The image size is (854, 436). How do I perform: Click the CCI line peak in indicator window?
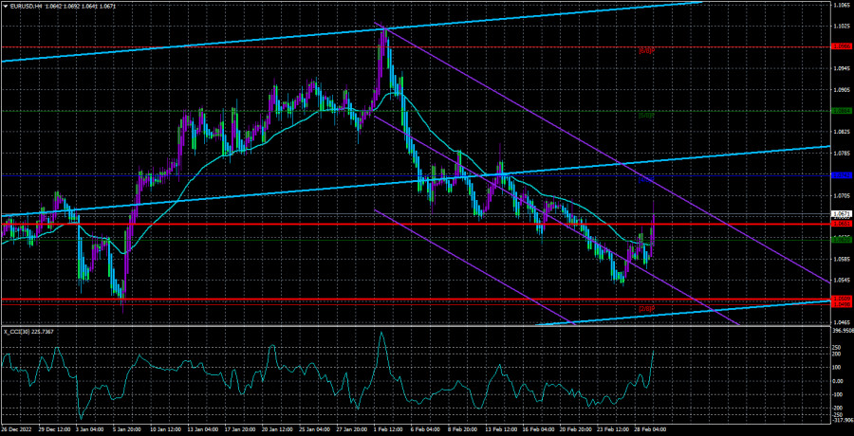[381, 333]
